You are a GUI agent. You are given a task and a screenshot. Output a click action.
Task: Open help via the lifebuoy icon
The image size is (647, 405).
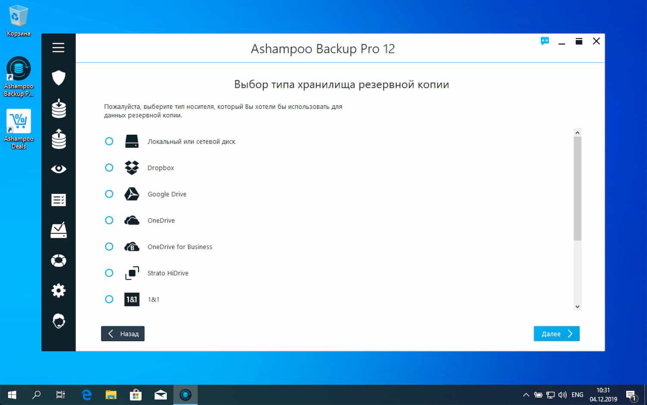coord(58,260)
